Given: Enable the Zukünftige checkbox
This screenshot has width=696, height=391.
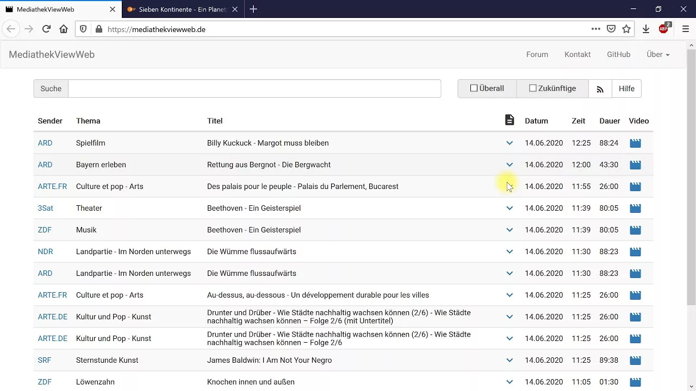Looking at the screenshot, I should click(533, 88).
